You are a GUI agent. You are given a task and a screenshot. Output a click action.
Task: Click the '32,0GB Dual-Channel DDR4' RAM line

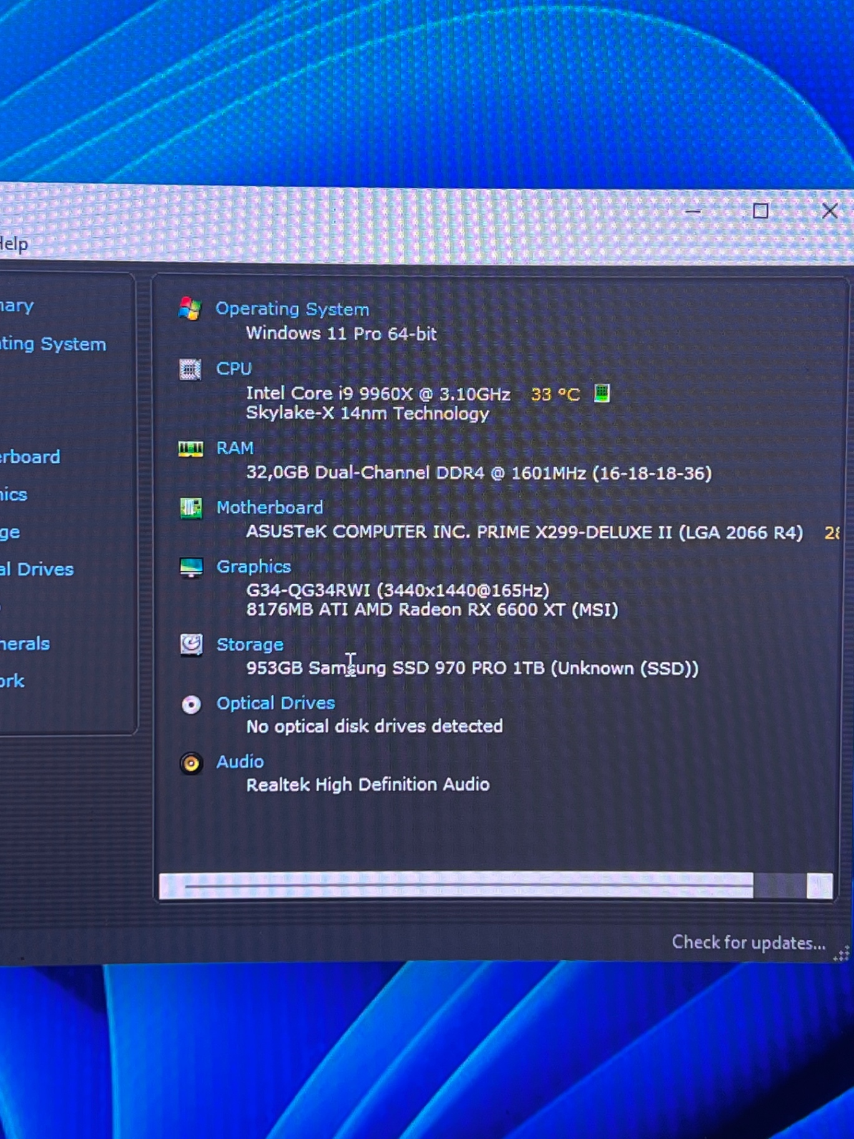click(479, 473)
